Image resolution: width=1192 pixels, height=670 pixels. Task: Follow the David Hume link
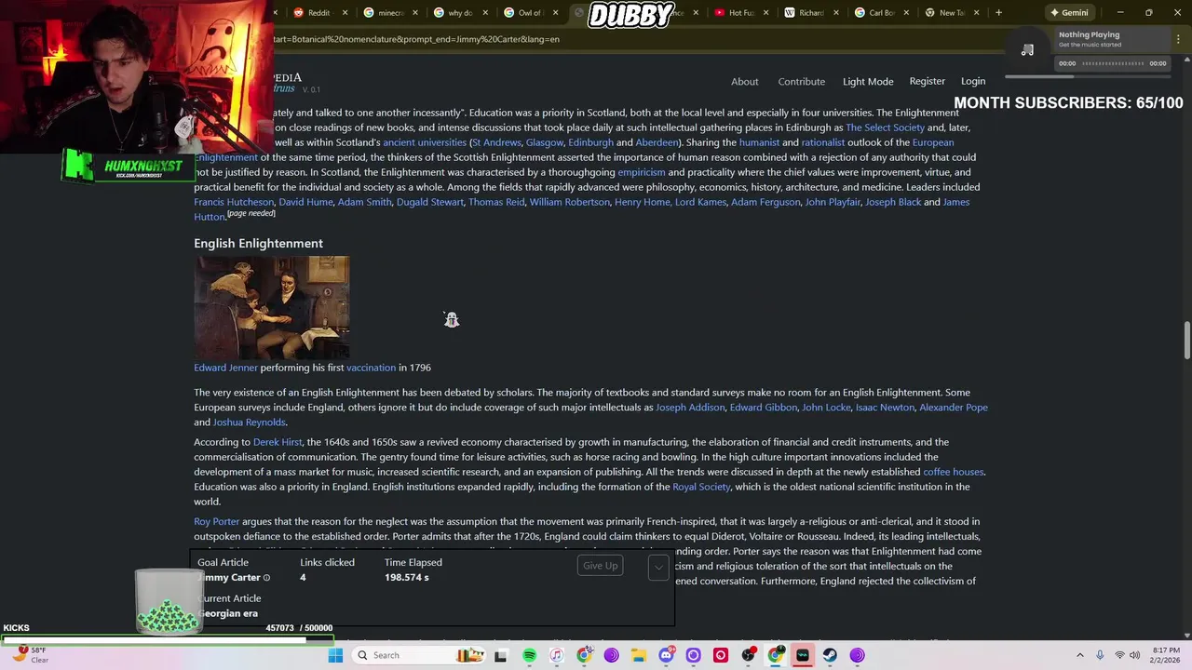click(305, 202)
